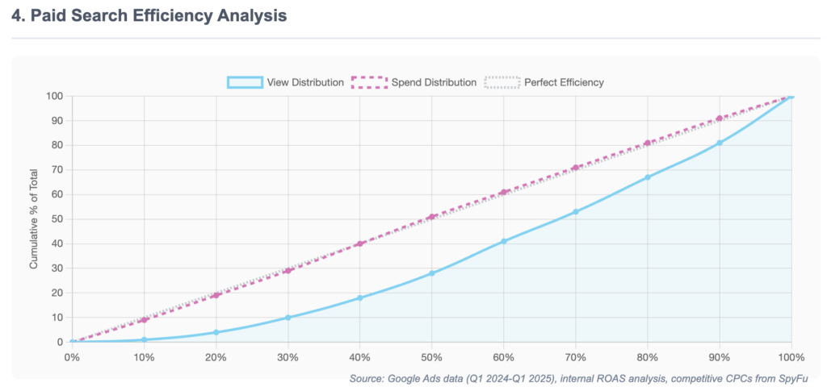Select Spend Distribution point at 40%
Screen dimensions: 827x391
(360, 243)
